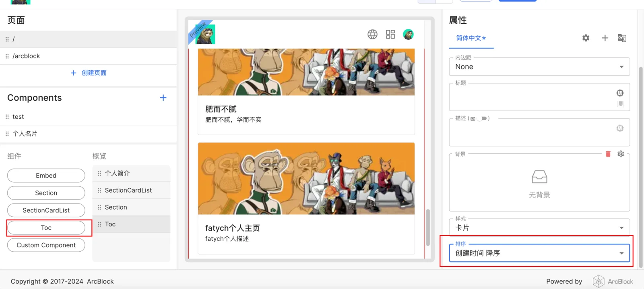Viewport: 644px width, 289px height.
Task: Open the 内边距 dropdown showing None
Action: 539,67
